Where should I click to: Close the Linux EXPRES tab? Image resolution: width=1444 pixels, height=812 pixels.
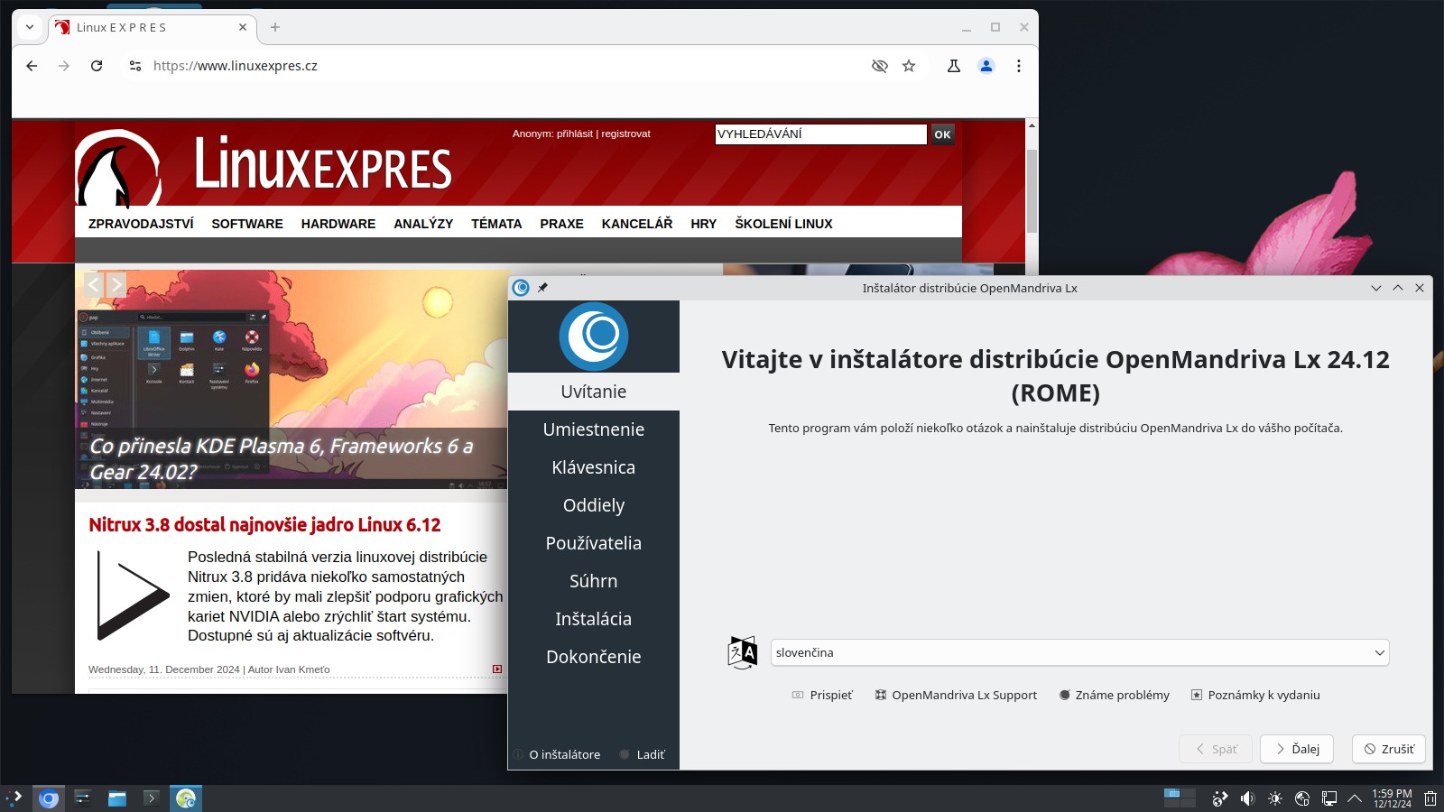click(x=243, y=27)
